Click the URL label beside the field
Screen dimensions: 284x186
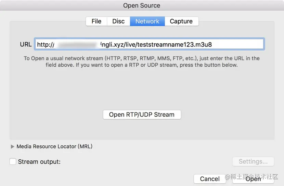point(26,44)
